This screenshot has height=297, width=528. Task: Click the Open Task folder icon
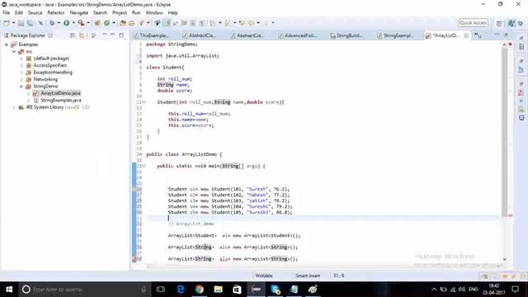[132, 23]
